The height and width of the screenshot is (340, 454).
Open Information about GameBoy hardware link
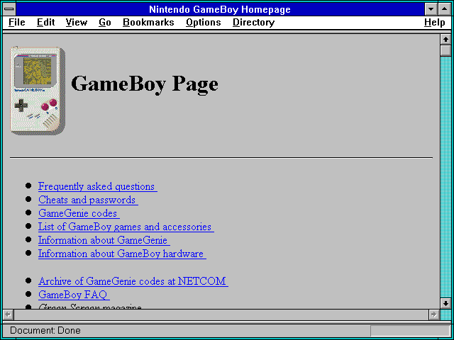122,254
